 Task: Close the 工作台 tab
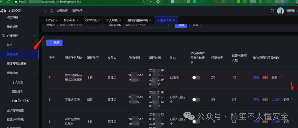[56, 20]
